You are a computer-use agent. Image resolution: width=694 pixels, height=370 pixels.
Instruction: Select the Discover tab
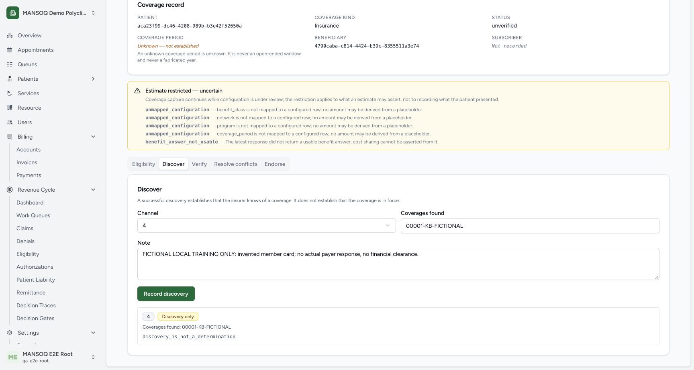(173, 164)
